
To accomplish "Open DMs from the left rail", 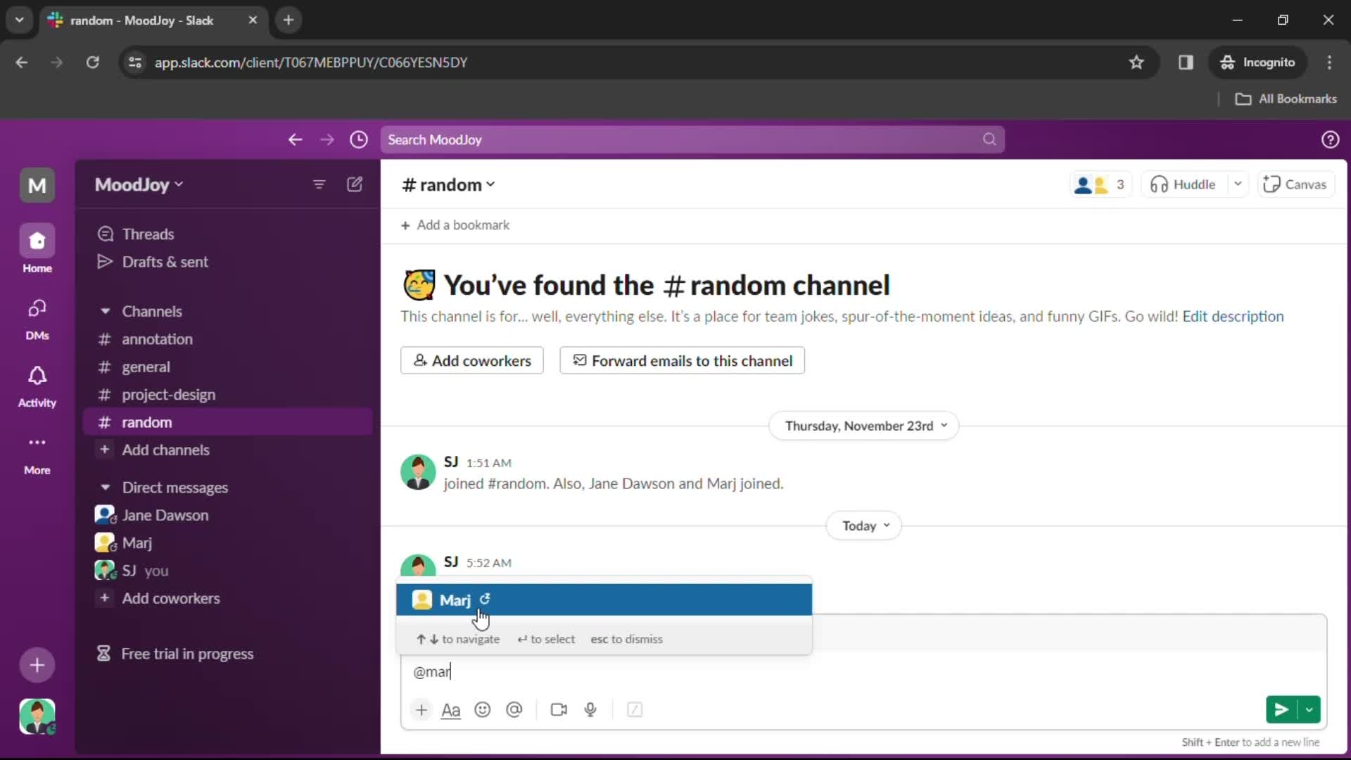I will (37, 318).
